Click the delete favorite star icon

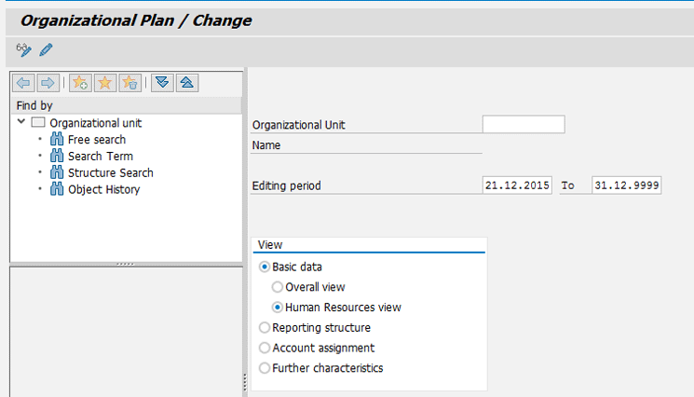[129, 83]
